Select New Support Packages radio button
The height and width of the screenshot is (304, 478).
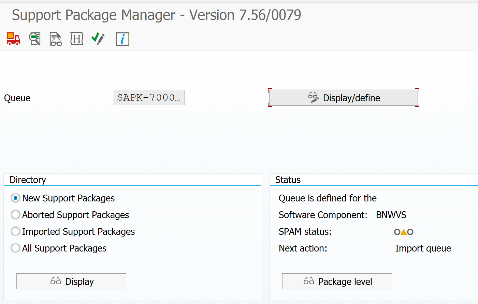pos(15,198)
